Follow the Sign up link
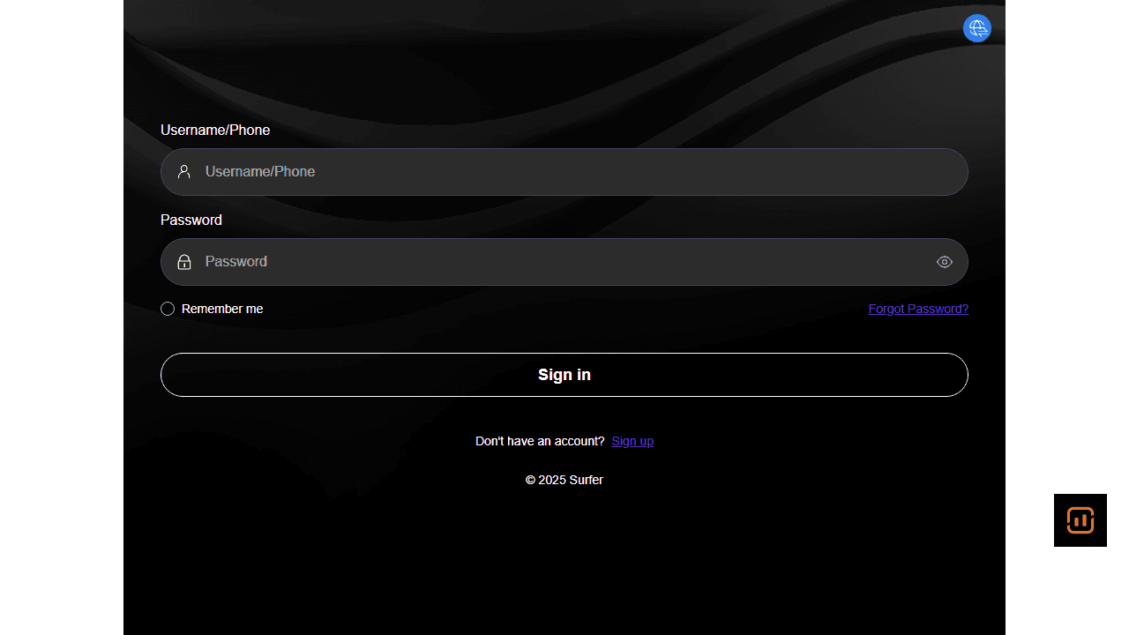This screenshot has width=1129, height=635. tap(632, 441)
